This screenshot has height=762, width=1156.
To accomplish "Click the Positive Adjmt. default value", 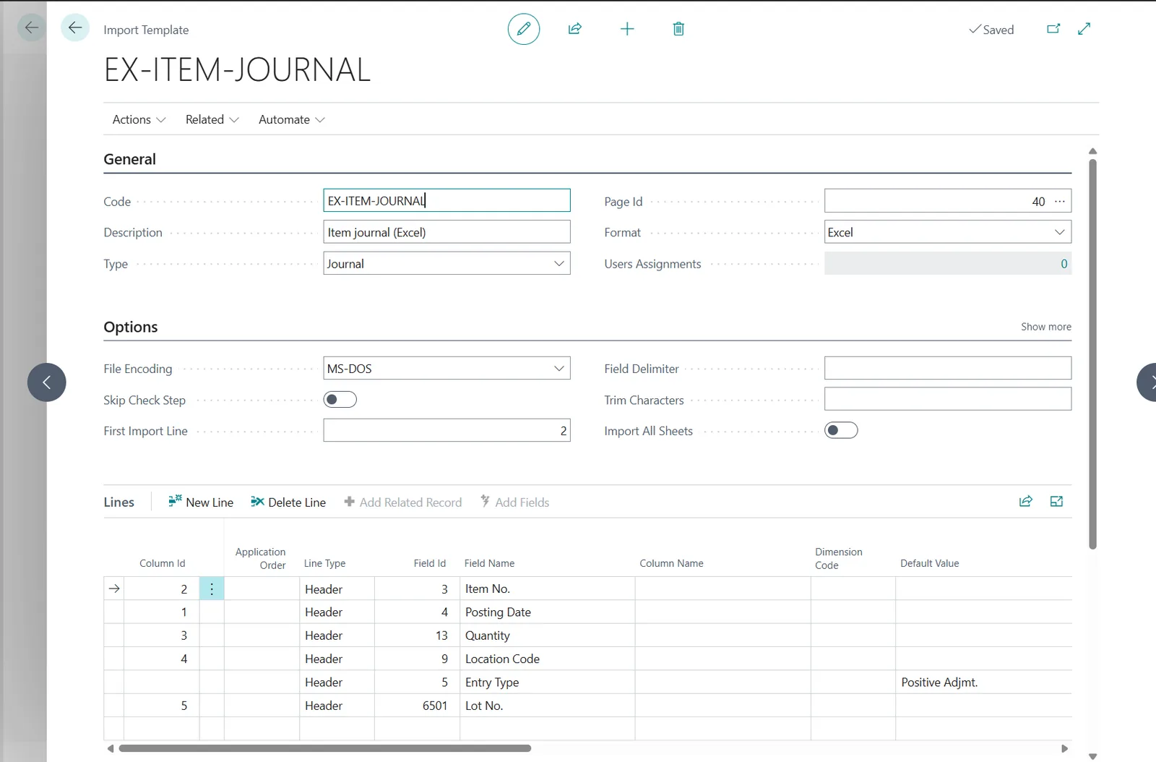I will pyautogui.click(x=983, y=682).
